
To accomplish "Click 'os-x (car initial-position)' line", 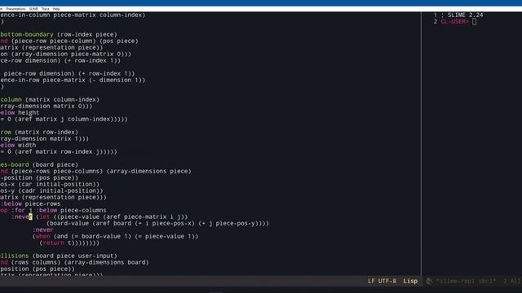I will click(x=50, y=185).
